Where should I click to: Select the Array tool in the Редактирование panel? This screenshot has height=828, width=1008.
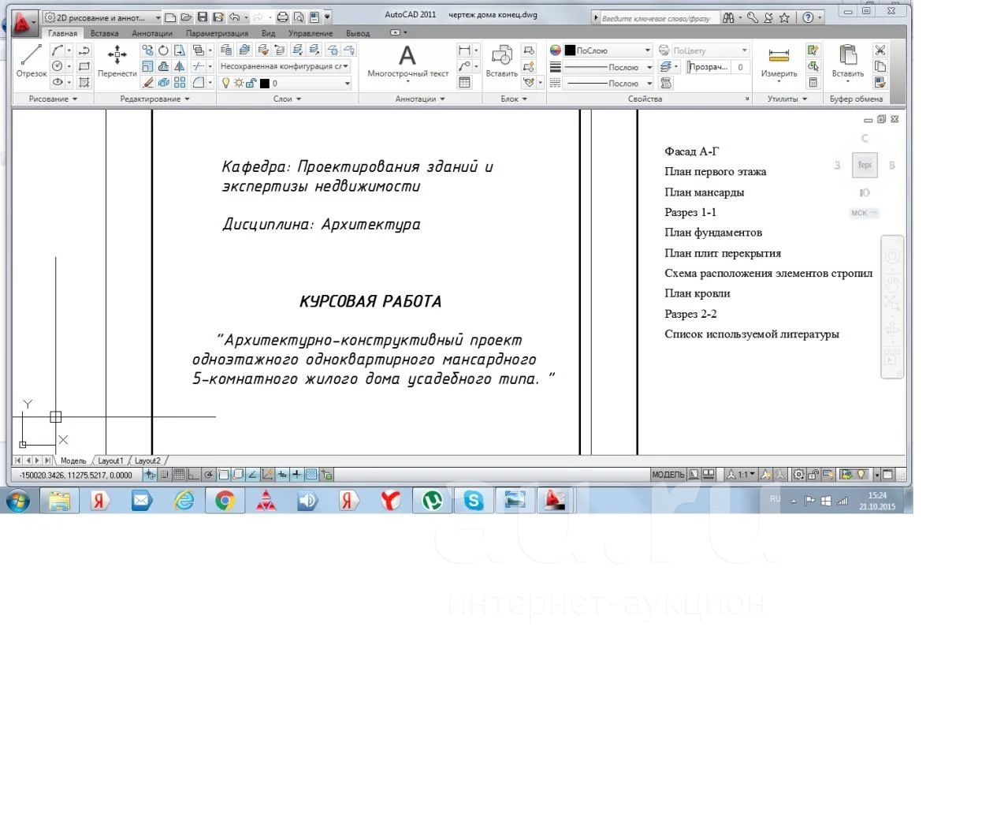pyautogui.click(x=180, y=82)
